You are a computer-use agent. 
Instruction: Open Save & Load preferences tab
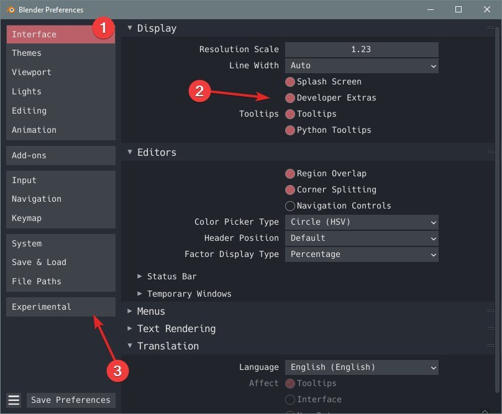point(60,263)
